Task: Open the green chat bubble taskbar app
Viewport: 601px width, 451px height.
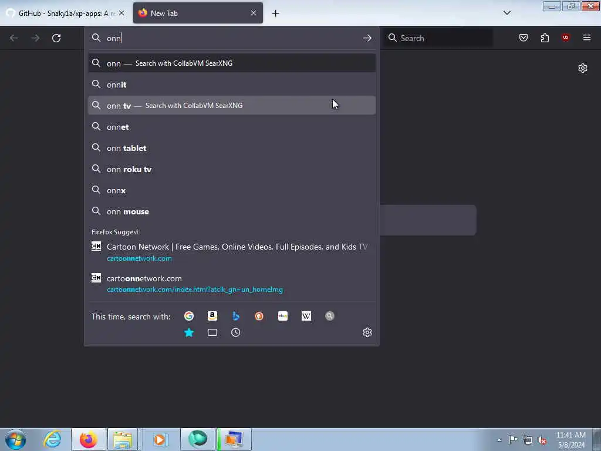Action: [x=198, y=439]
